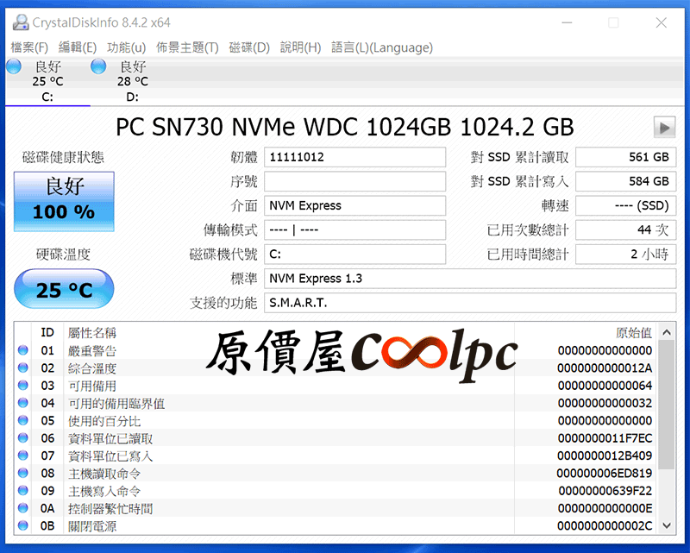Click the attribute list scrollbar thumb
Image resolution: width=690 pixels, height=553 pixels.
tap(667, 405)
